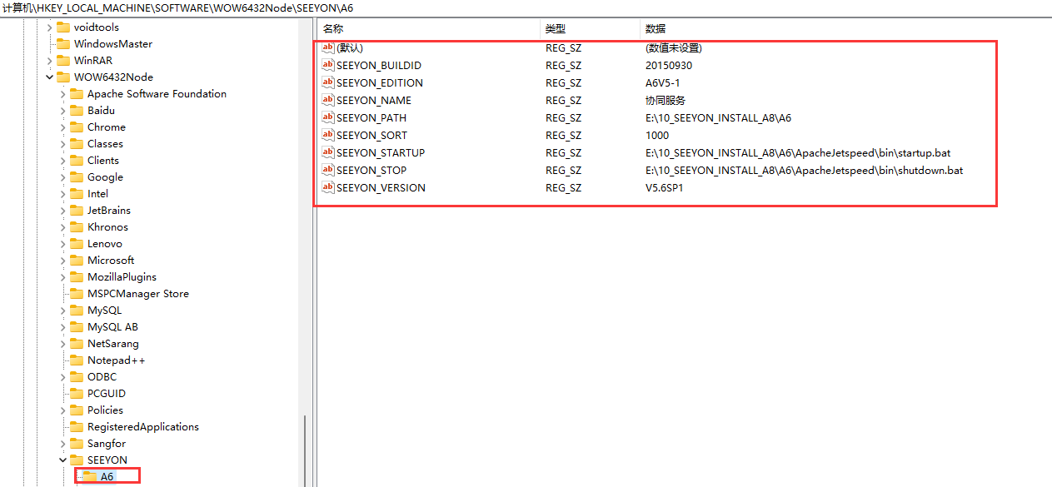Click the folder icon of RegisteredApplications key
This screenshot has height=487, width=1052.
point(77,426)
